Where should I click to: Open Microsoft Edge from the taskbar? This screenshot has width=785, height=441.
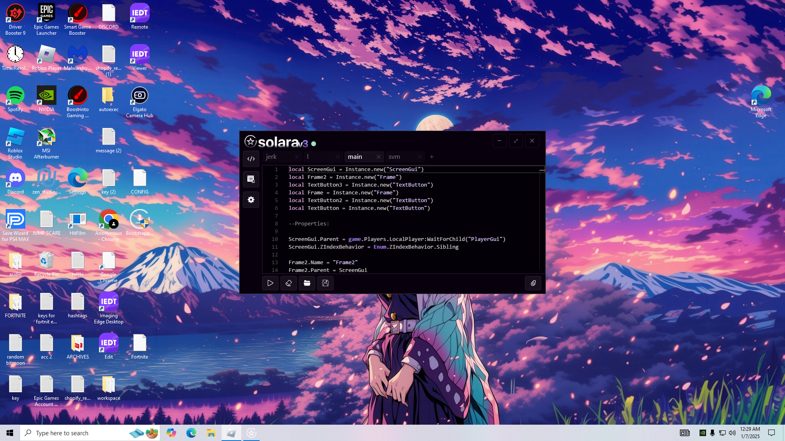click(191, 433)
